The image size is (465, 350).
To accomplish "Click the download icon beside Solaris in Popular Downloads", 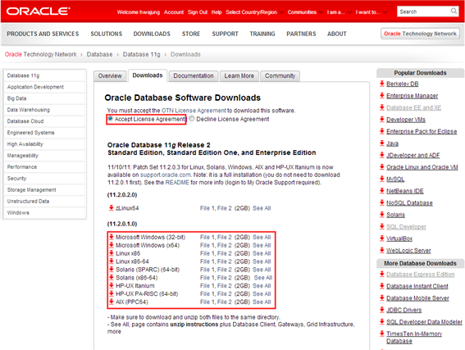I will click(x=382, y=215).
